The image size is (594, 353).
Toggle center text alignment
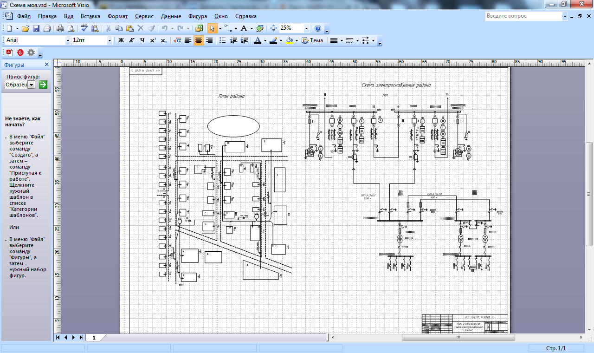199,40
